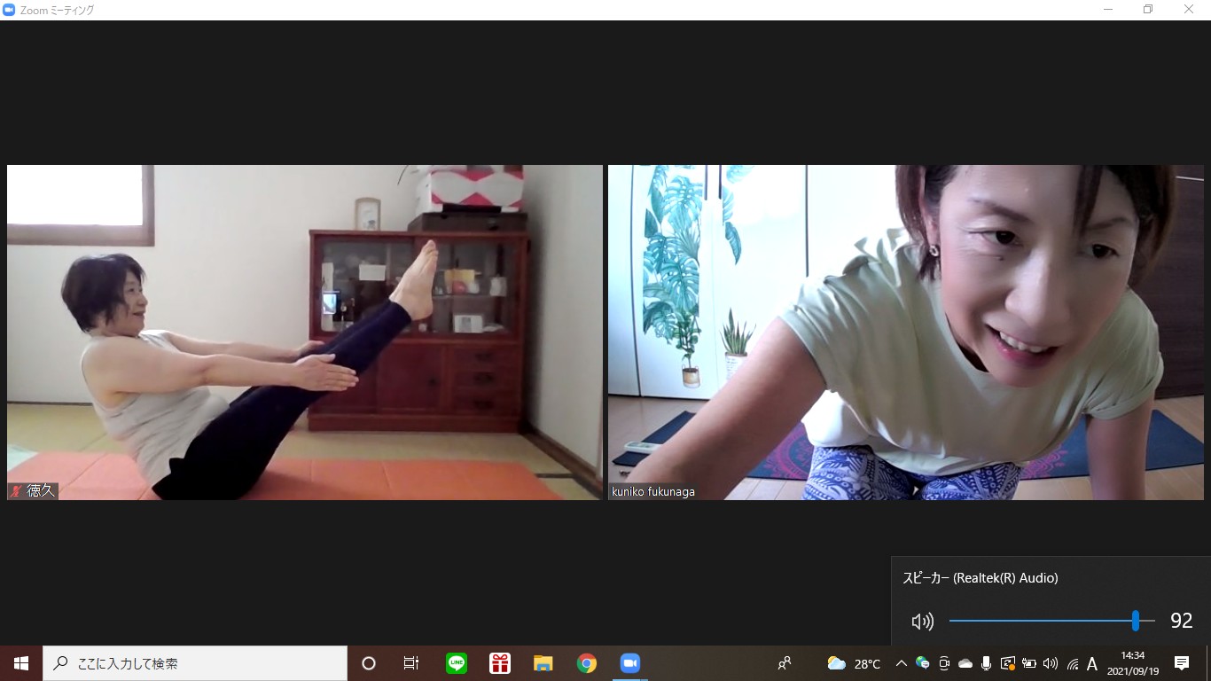1211x681 pixels.
Task: Restore down the Zoom window
Action: [x=1148, y=10]
